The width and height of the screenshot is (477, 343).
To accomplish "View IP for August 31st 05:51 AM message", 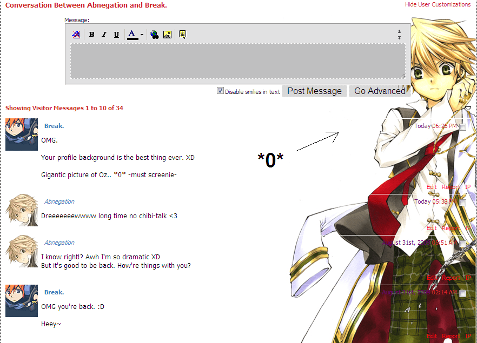I will pyautogui.click(x=468, y=278).
